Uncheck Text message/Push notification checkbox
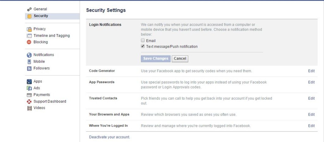The image size is (324, 142). click(x=143, y=46)
